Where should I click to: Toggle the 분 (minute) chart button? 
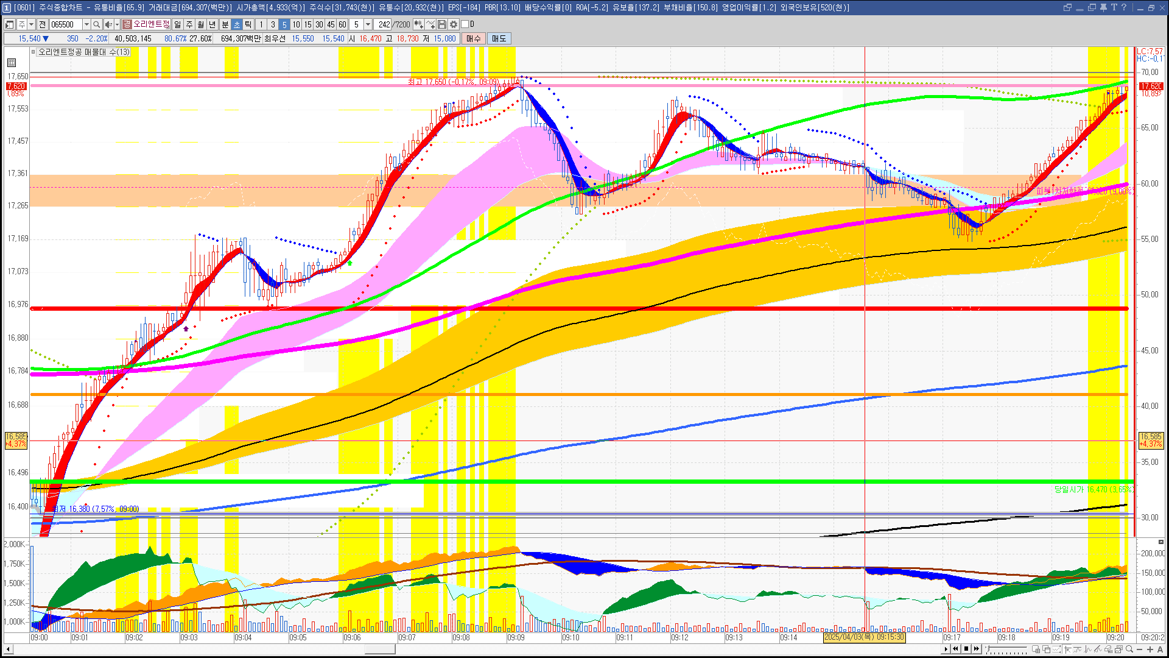[x=225, y=24]
